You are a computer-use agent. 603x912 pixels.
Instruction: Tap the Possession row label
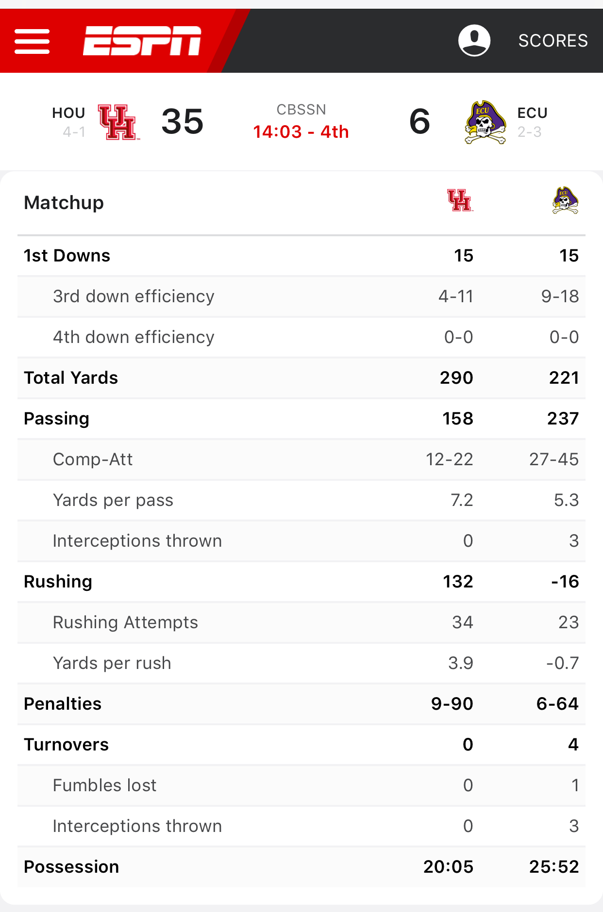(x=71, y=867)
